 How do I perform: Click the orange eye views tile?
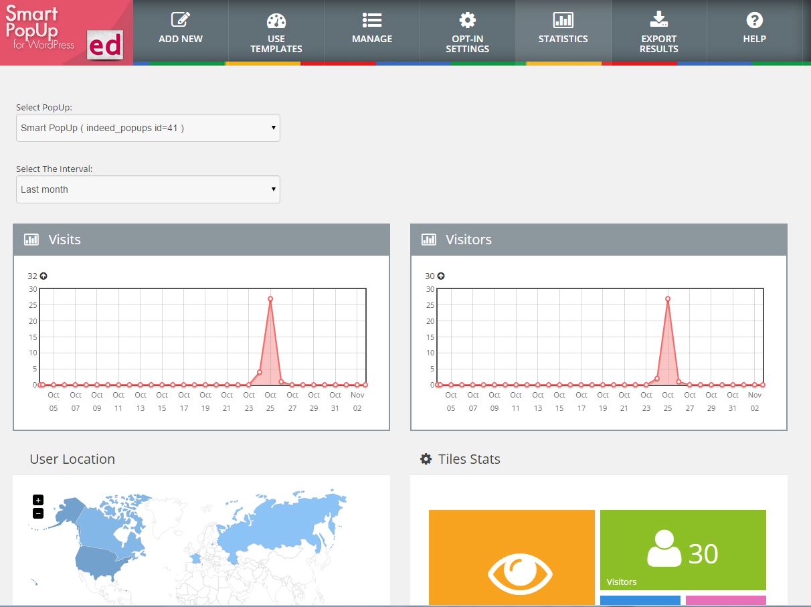coord(511,557)
